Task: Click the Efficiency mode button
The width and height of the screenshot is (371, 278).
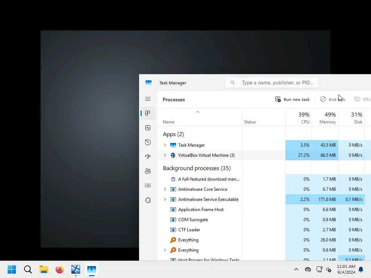Action: (x=362, y=99)
